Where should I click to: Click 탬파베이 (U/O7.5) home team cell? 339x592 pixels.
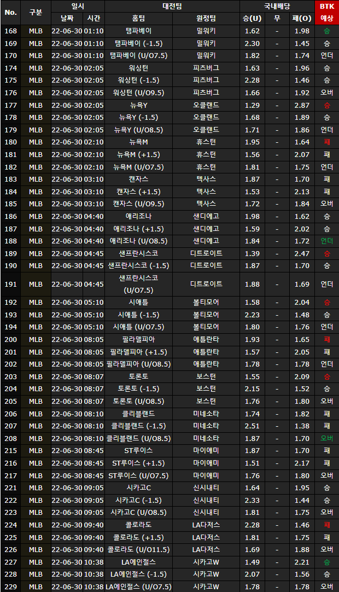(x=138, y=55)
